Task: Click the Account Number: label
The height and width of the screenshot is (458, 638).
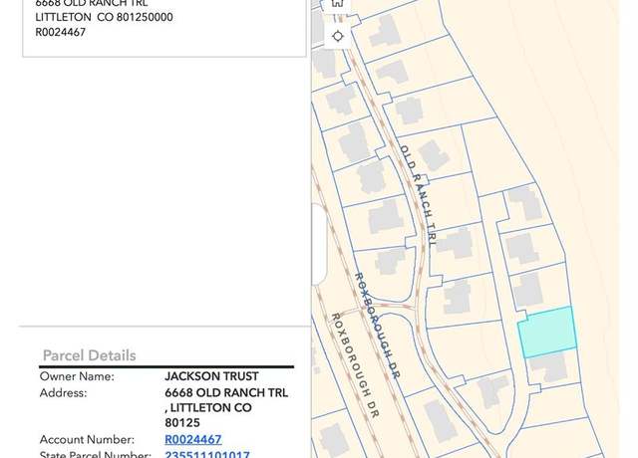Action: coord(87,439)
